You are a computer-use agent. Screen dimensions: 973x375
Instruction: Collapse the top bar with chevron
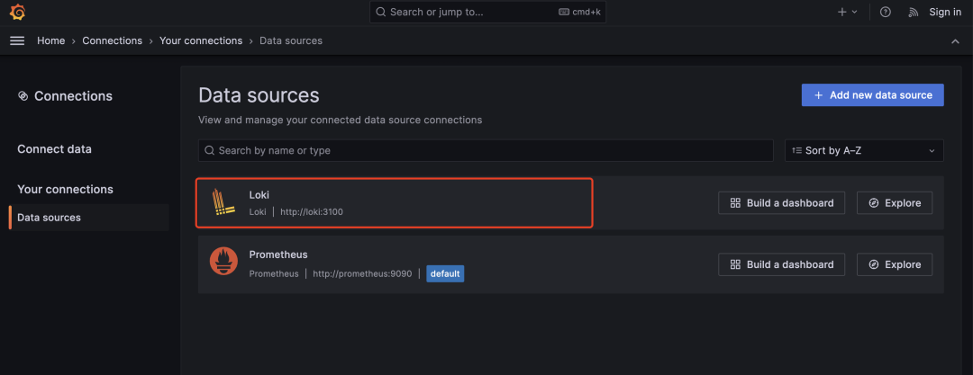pos(955,41)
